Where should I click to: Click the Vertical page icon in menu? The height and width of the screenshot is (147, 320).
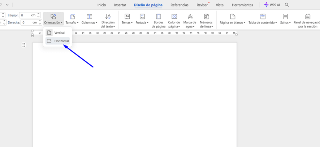click(49, 33)
